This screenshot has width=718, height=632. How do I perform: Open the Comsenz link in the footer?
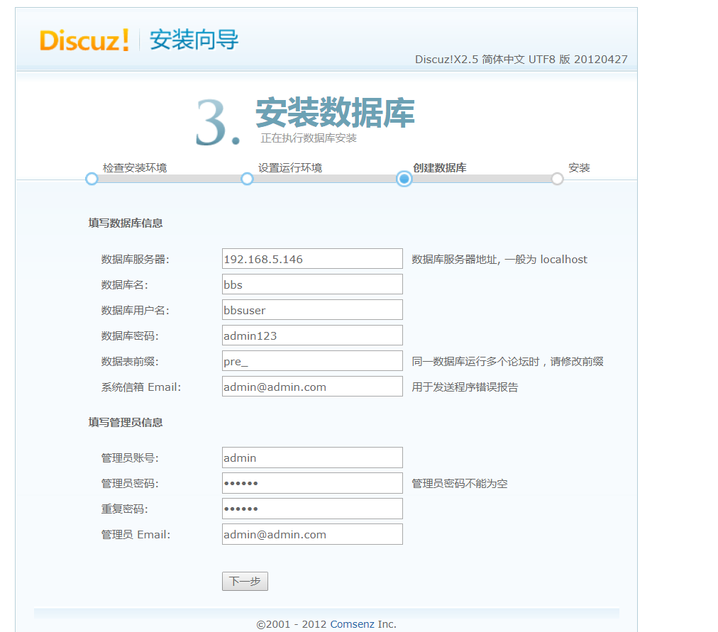point(352,624)
